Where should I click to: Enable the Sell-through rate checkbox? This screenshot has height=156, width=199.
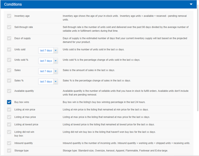tap(9, 27)
